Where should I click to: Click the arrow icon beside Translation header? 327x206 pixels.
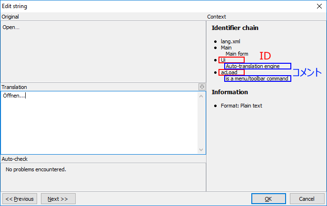click(x=202, y=87)
